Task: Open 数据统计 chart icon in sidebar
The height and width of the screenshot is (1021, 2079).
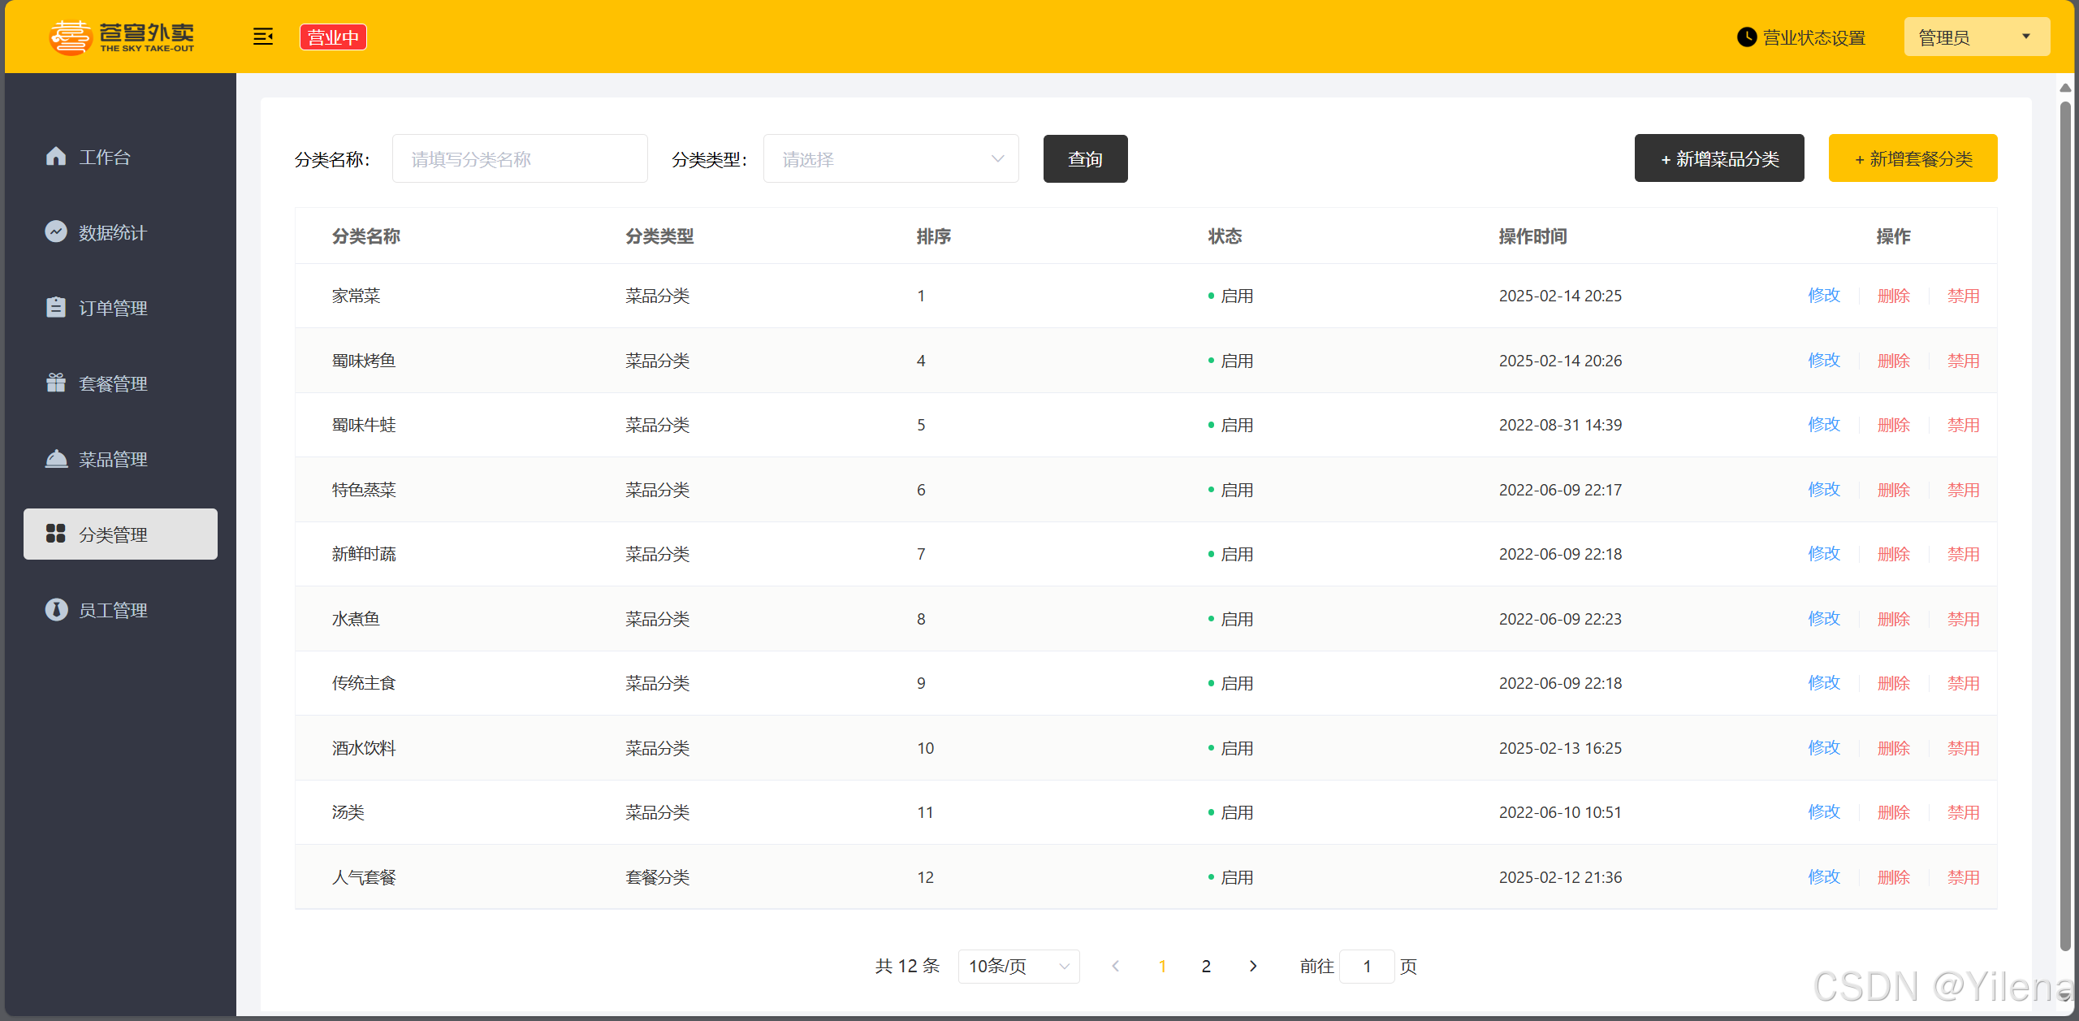Action: pyautogui.click(x=56, y=232)
